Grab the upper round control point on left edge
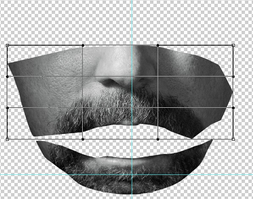The image size is (253, 199). pos(7,76)
